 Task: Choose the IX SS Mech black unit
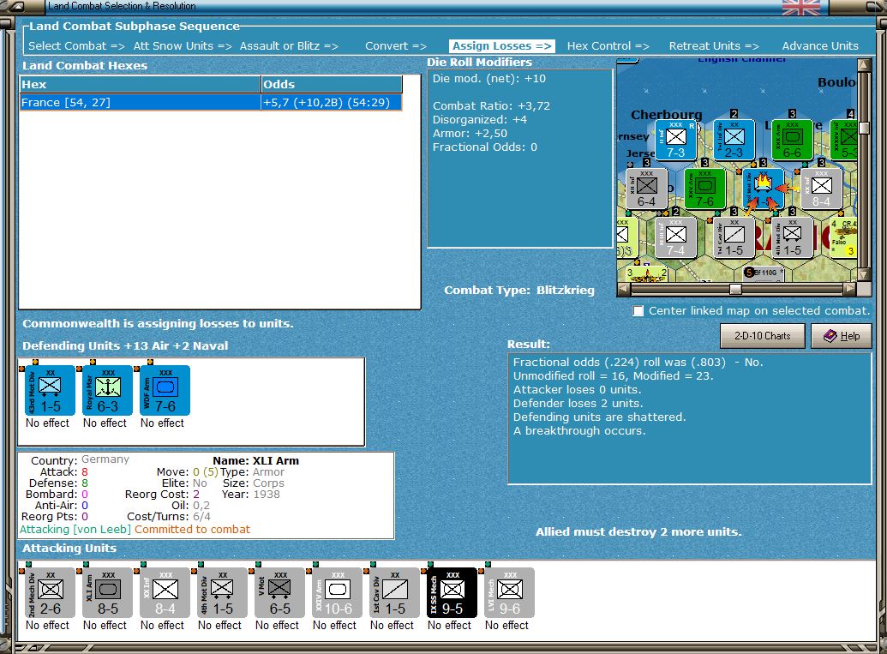pyautogui.click(x=452, y=593)
